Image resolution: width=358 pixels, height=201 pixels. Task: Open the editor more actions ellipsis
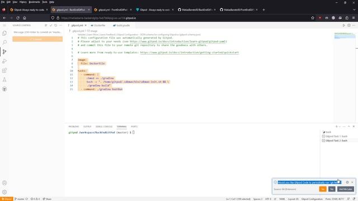point(354,25)
